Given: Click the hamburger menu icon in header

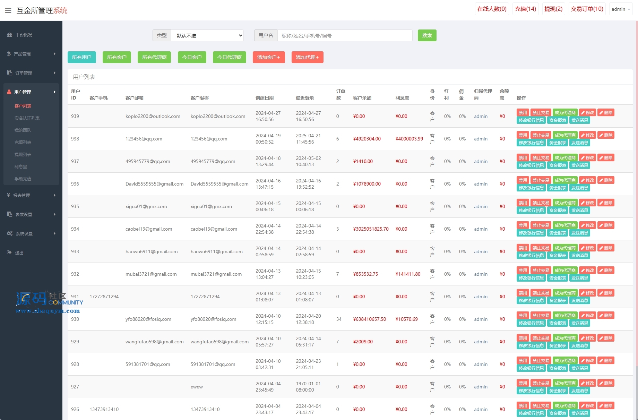Looking at the screenshot, I should [8, 10].
